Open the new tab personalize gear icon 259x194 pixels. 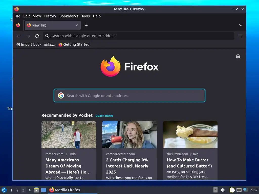pyautogui.click(x=238, y=56)
